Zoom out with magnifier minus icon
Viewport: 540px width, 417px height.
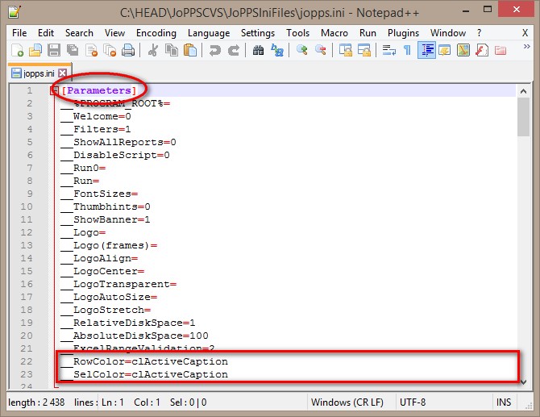[321, 50]
